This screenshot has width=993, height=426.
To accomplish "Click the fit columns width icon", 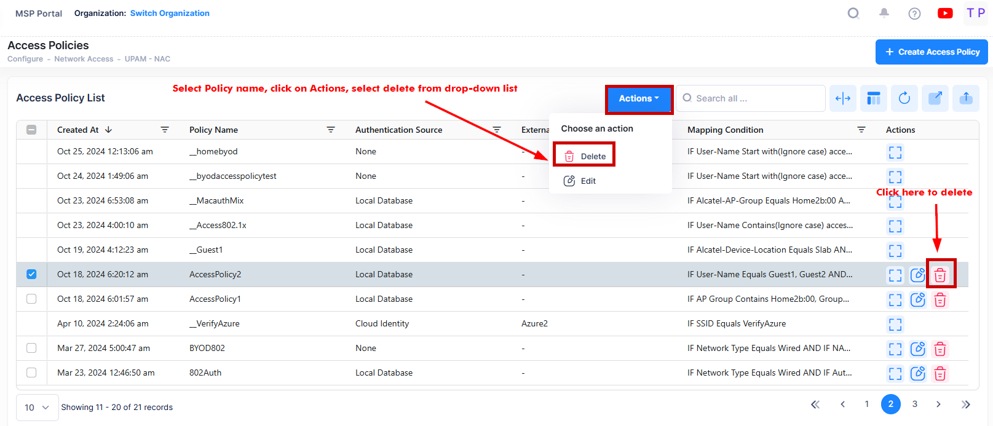I will pyautogui.click(x=842, y=98).
